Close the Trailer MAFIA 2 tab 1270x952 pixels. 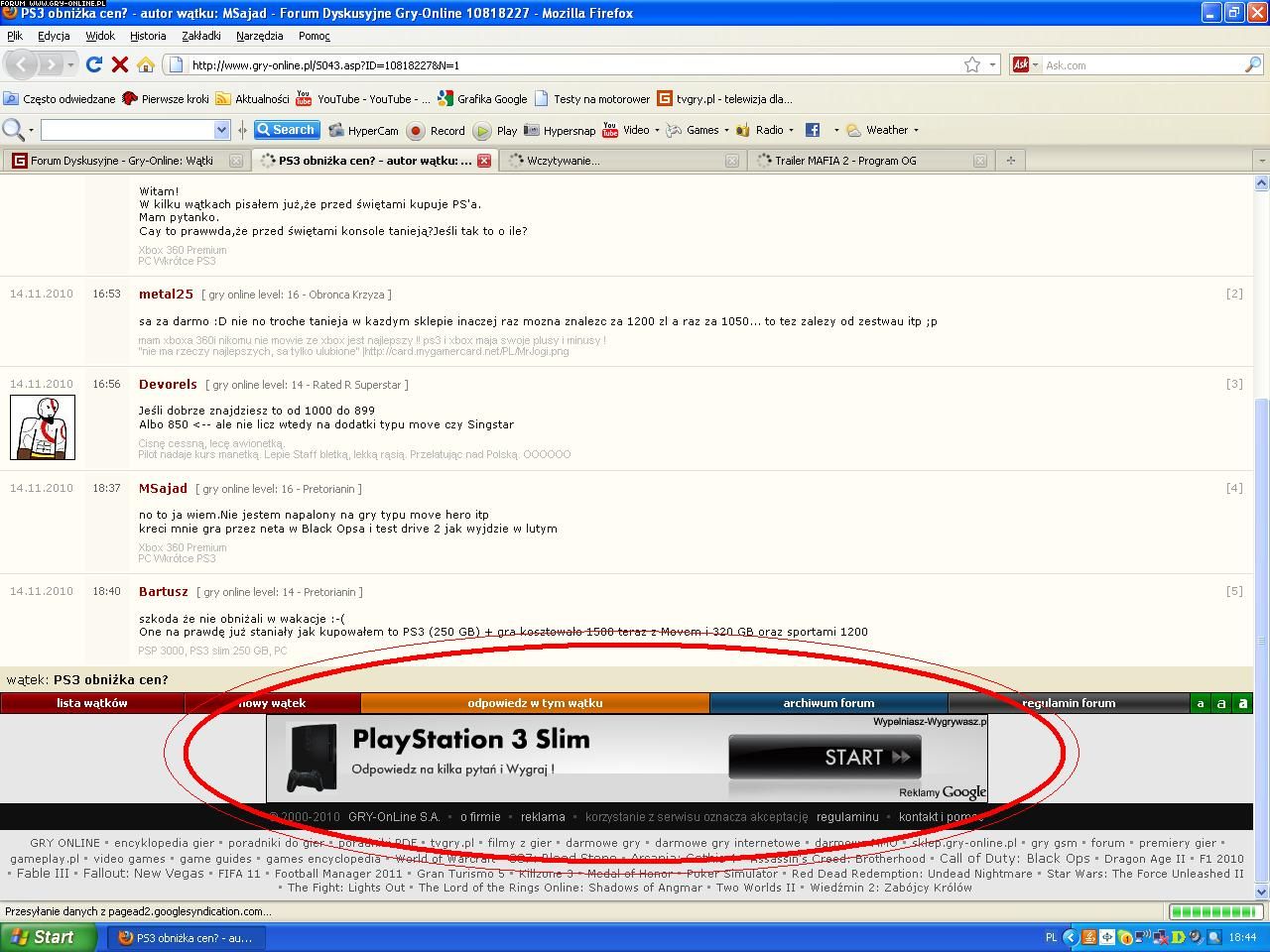pos(980,161)
